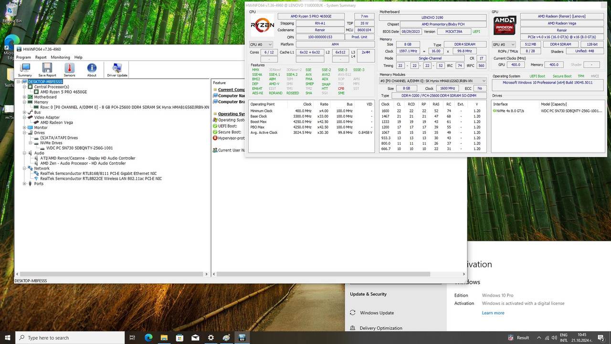Viewport: 611px width, 344px height.
Task: Open Windows Update in Settings sidebar
Action: 377,313
